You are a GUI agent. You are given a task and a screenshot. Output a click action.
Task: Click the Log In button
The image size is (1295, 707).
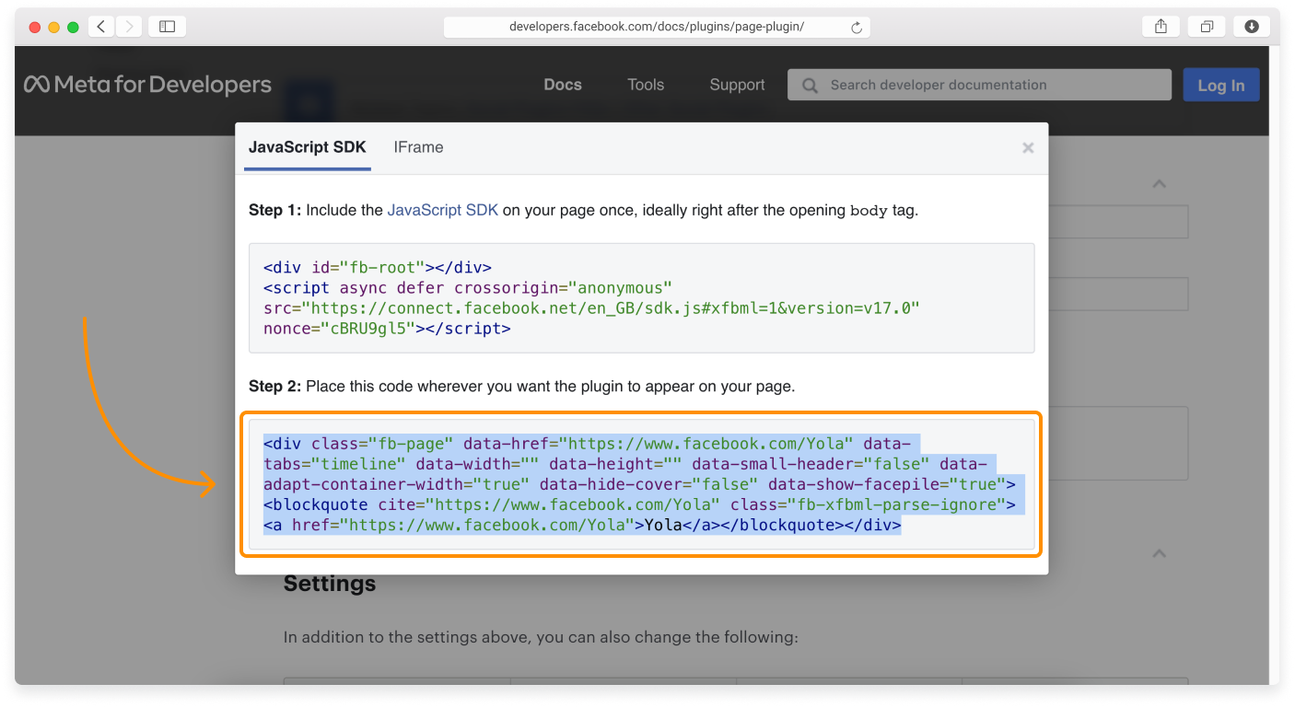coord(1220,84)
